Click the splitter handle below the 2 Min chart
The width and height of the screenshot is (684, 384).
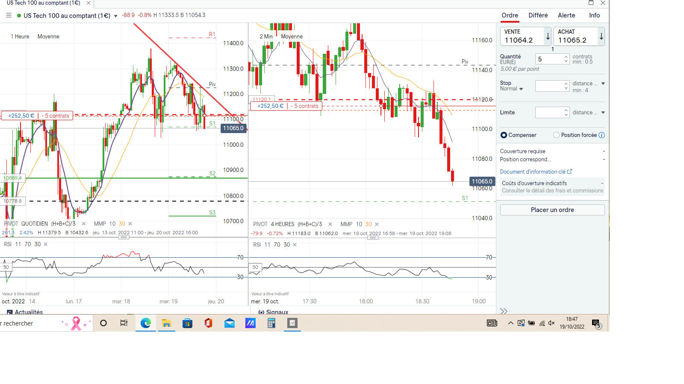click(x=373, y=238)
